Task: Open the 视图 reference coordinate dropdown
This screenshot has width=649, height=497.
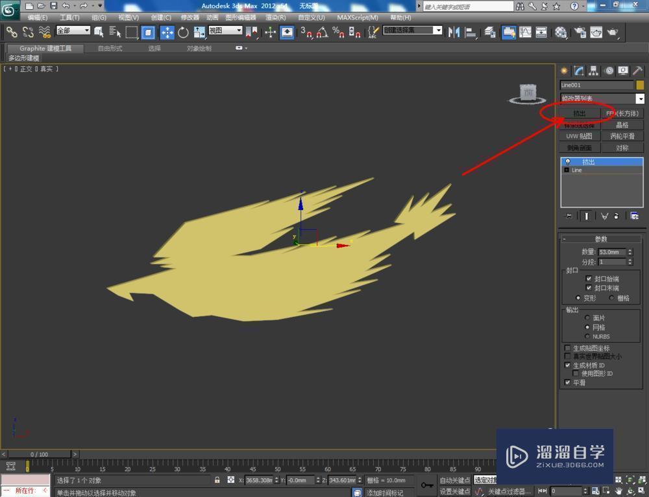Action: [x=225, y=30]
